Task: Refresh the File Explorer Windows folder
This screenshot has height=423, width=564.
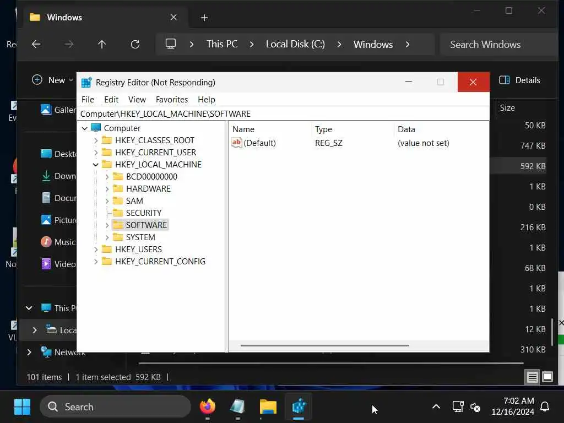Action: pos(135,44)
